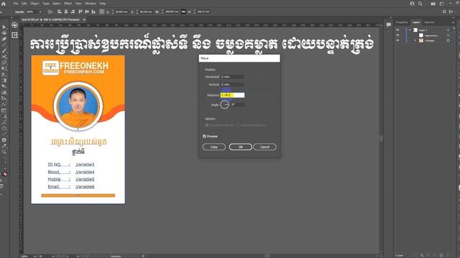Open the workspace switcher icon at top right
The width and height of the screenshot is (460, 258).
[x=442, y=4]
